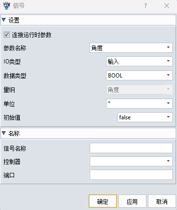Viewport: 177px width, 210px height.
Task: Open the 单位 dropdown with degree symbol
Action: click(139, 103)
